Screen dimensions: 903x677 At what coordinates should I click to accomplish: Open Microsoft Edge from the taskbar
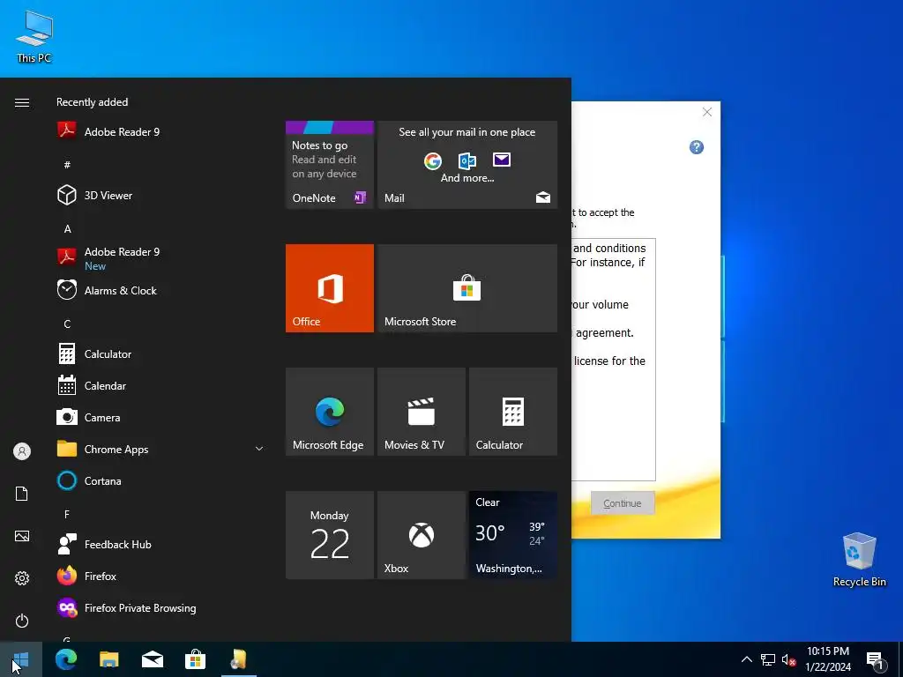point(65,659)
